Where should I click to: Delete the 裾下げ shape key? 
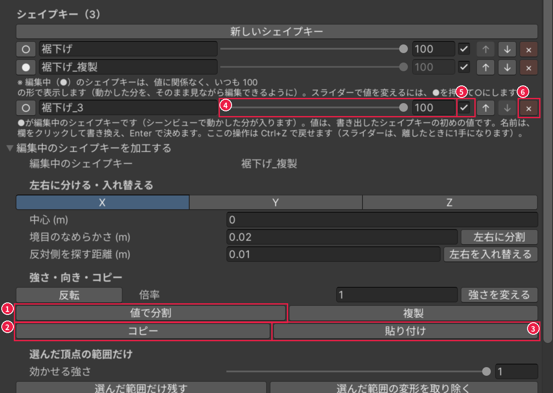pos(529,49)
